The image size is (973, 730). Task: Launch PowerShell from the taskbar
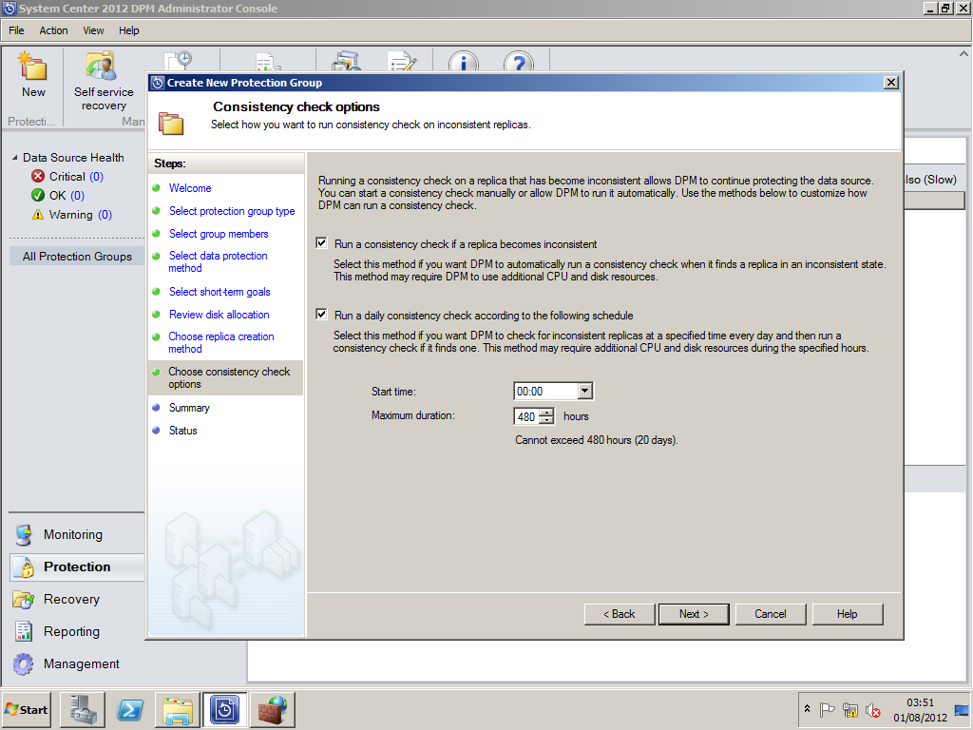point(130,709)
